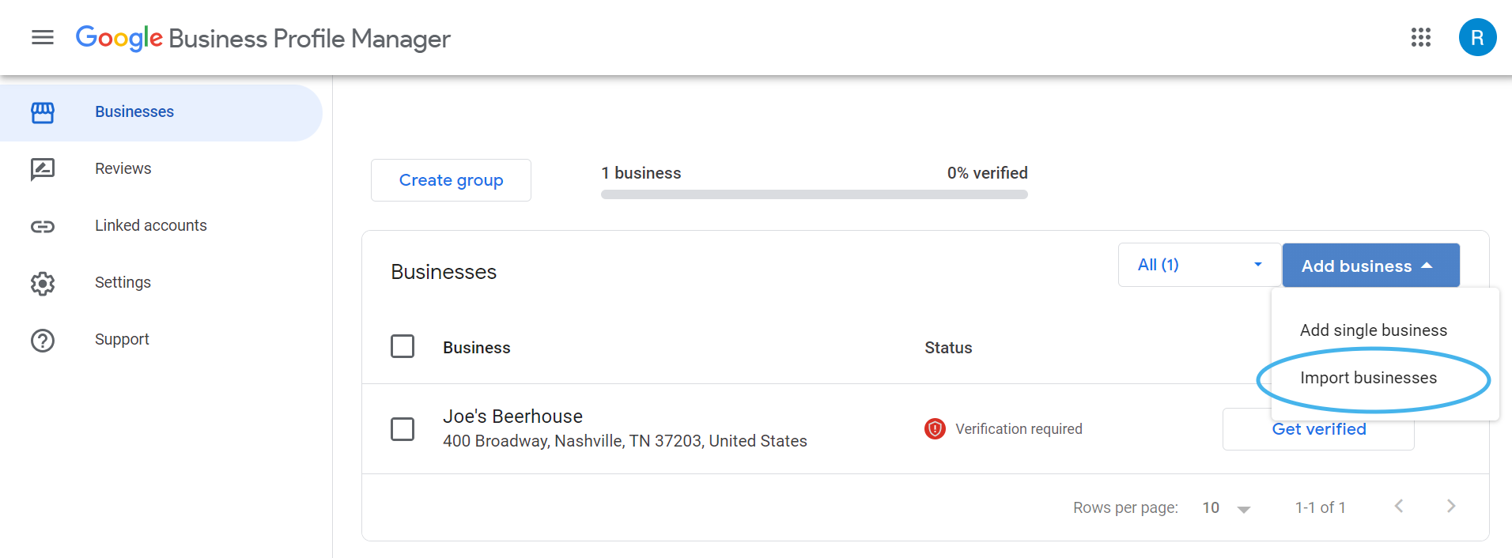Open the Joe's Beerhouse business name

click(x=512, y=417)
